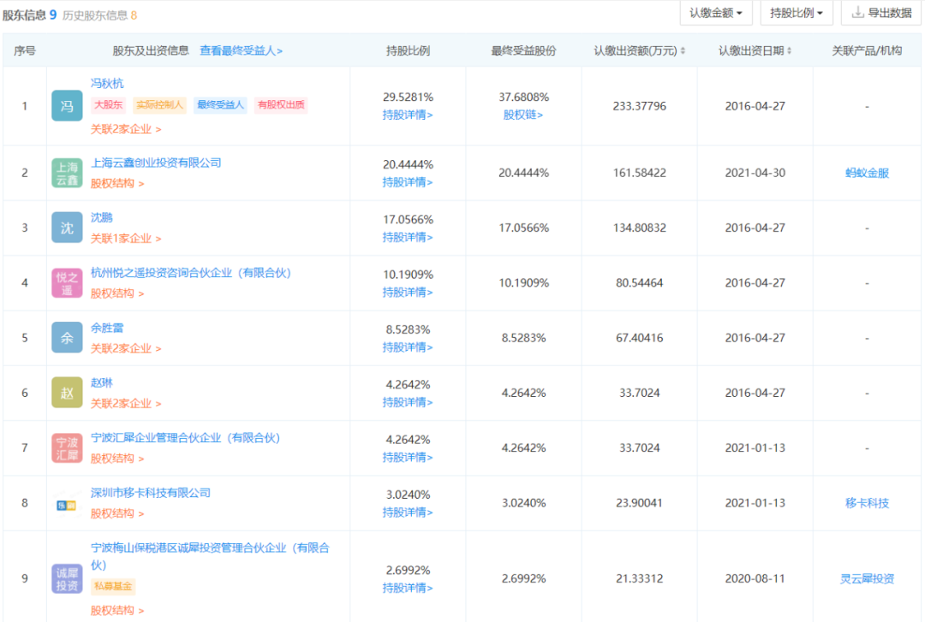Select the 上海云鑫 company avatar icon

pos(67,173)
